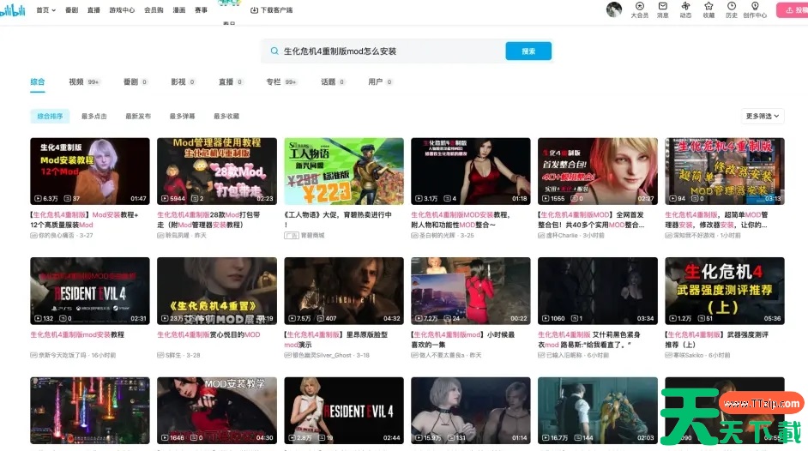Switch to the 番剧 0 results tab
Viewport: 808px width, 451px height.
136,81
